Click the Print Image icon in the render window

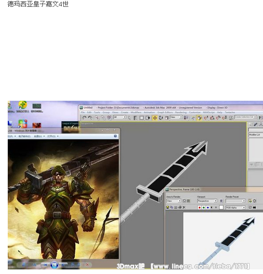click(x=180, y=207)
